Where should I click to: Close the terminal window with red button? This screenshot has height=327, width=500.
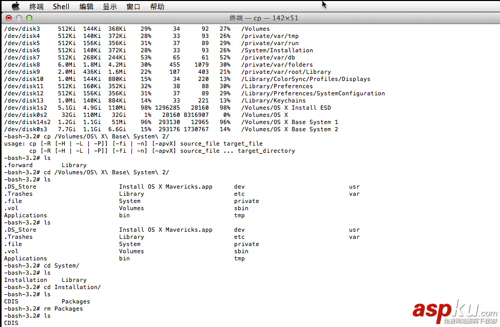(x=9, y=18)
